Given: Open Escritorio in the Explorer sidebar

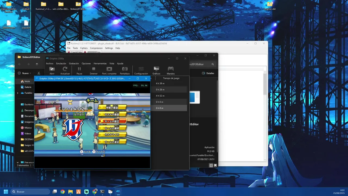Looking at the screenshot, I should pyautogui.click(x=27, y=105).
